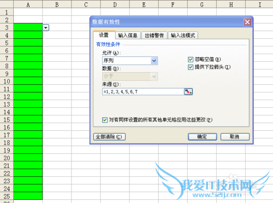Open the disabled 数据 dropdown showing 介于
The image size is (273, 203).
click(154, 77)
